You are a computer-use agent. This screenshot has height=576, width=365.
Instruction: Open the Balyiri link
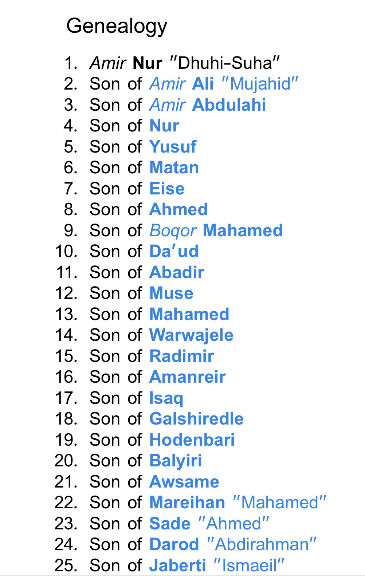[x=175, y=461]
